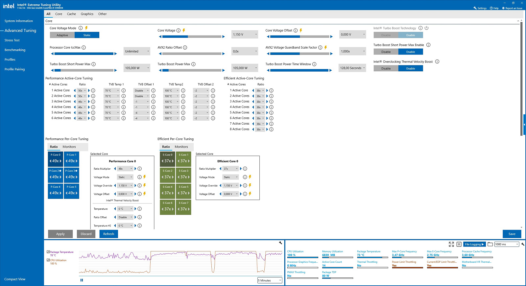This screenshot has height=286, width=526.
Task: Open 1000 ms polling interval dropdown
Action: 507,244
